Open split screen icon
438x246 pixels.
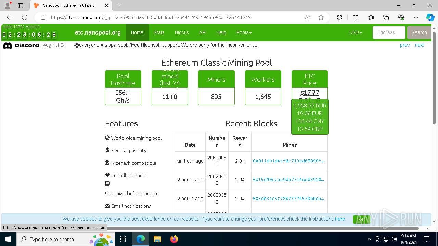coord(356,17)
